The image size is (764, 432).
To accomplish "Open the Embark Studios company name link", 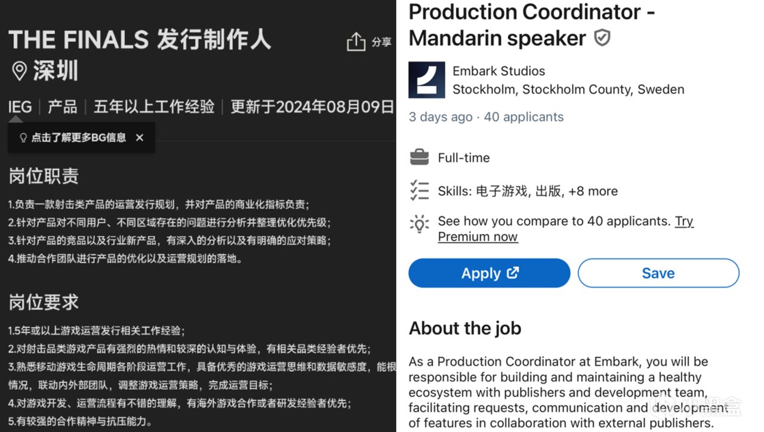I will click(498, 71).
